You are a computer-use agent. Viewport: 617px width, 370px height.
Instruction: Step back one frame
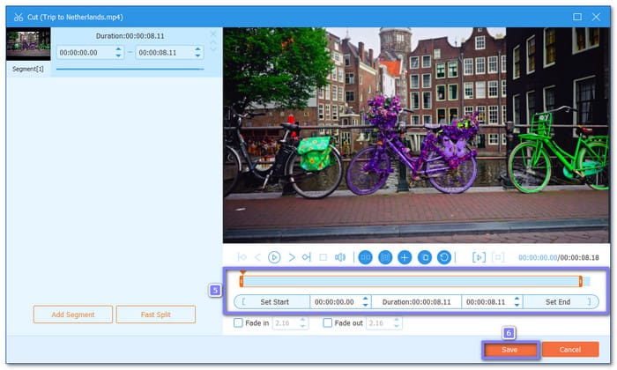click(257, 257)
